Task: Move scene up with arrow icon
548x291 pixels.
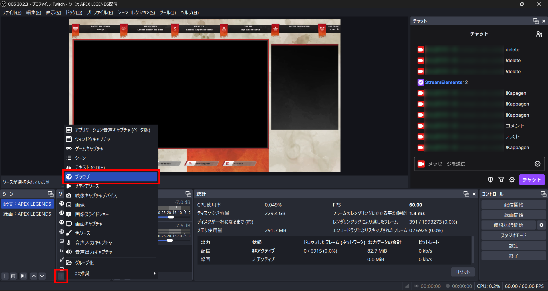Action: pos(34,276)
